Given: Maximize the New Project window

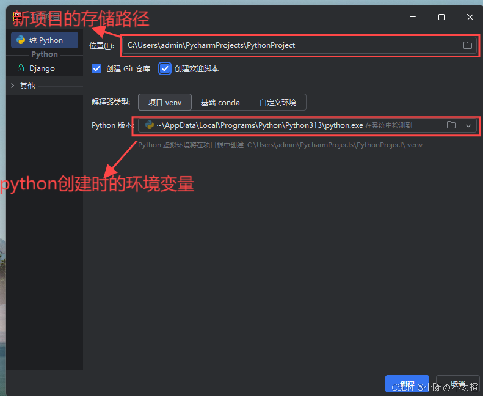Looking at the screenshot, I should (441, 17).
